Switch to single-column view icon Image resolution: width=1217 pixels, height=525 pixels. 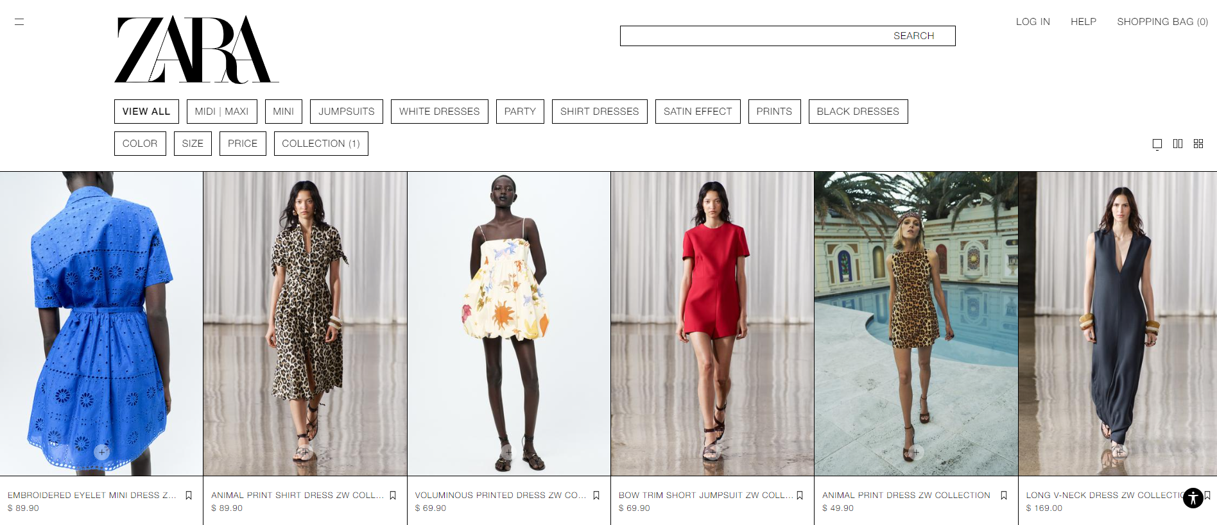pos(1157,144)
